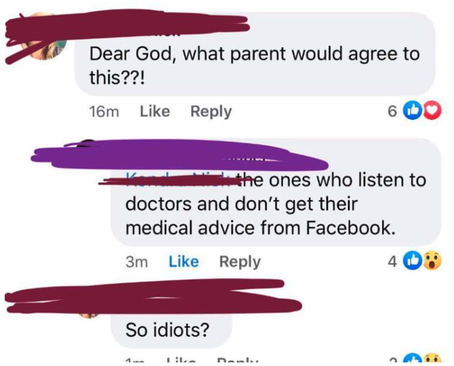Like the 'Dear God' comment
This screenshot has width=454, height=366.
(x=155, y=112)
